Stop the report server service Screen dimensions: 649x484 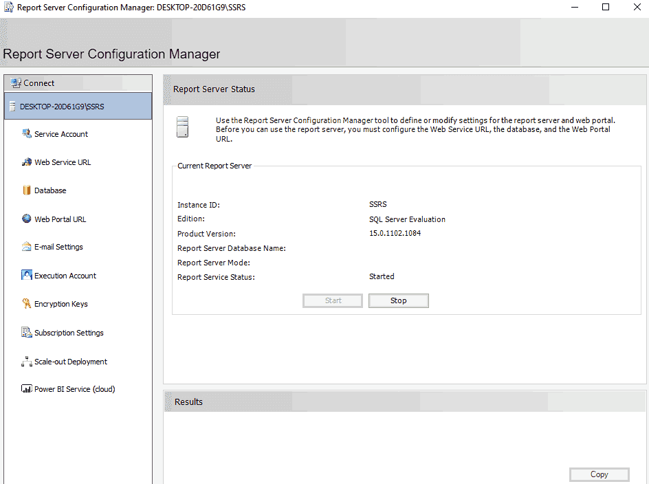click(x=399, y=300)
